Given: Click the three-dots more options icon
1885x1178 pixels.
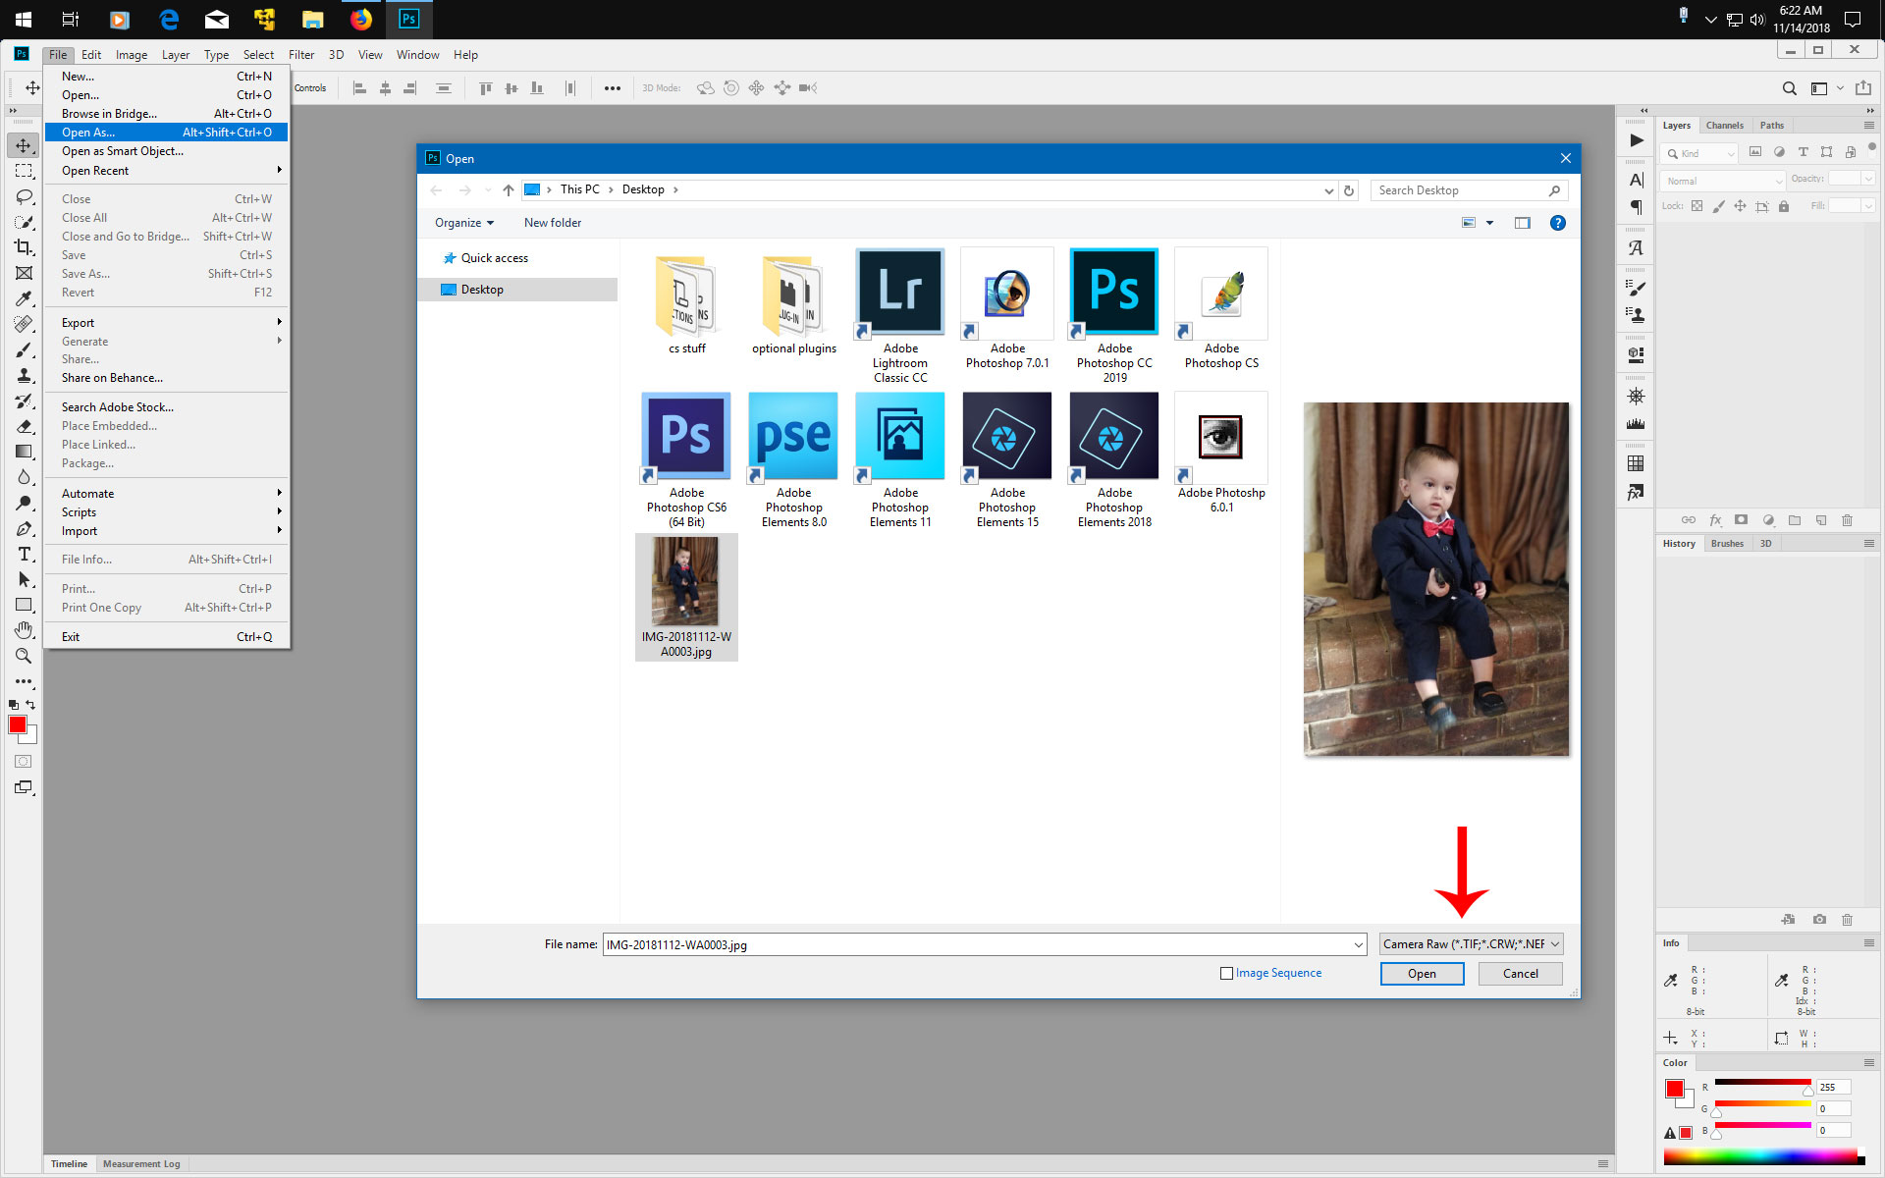Looking at the screenshot, I should [x=612, y=88].
